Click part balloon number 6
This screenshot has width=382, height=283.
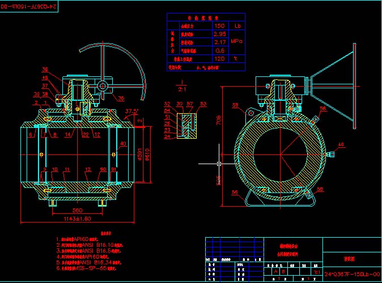[x=31, y=134]
